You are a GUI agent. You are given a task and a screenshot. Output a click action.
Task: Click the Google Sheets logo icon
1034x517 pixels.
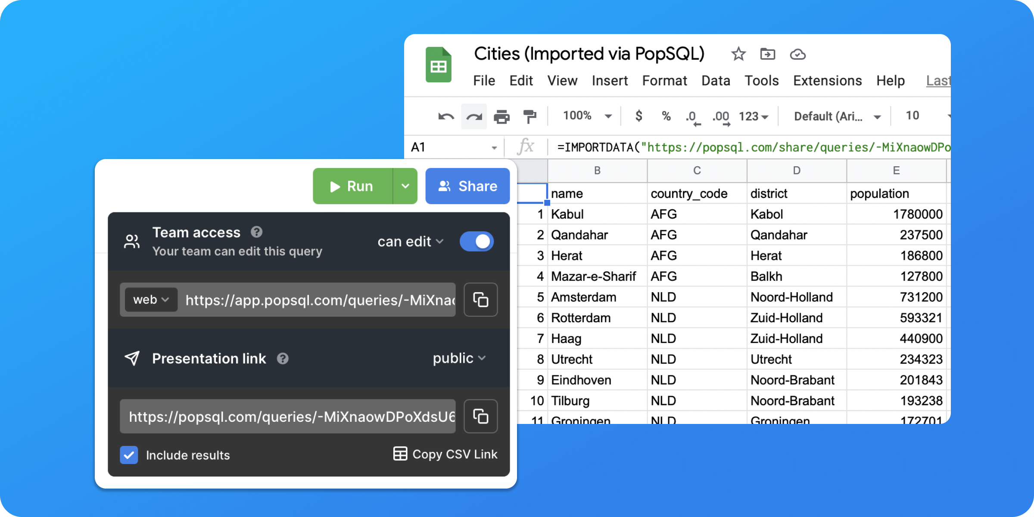[439, 65]
